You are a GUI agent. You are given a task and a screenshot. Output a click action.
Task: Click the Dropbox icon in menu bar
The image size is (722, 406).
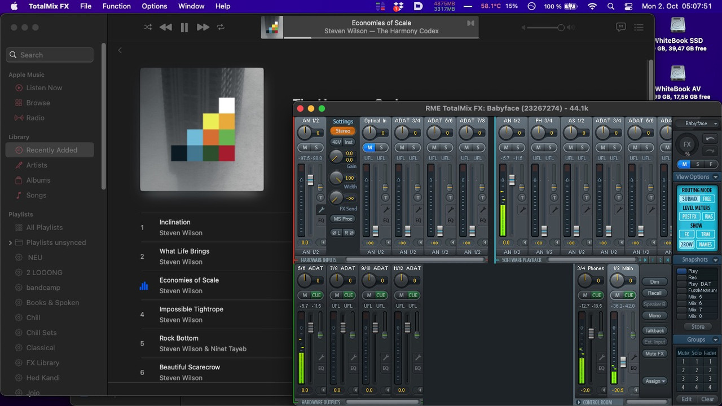tap(399, 6)
